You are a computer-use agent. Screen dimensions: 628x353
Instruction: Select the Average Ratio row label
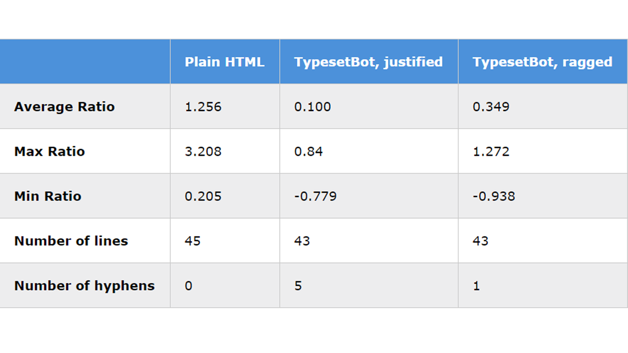click(64, 106)
